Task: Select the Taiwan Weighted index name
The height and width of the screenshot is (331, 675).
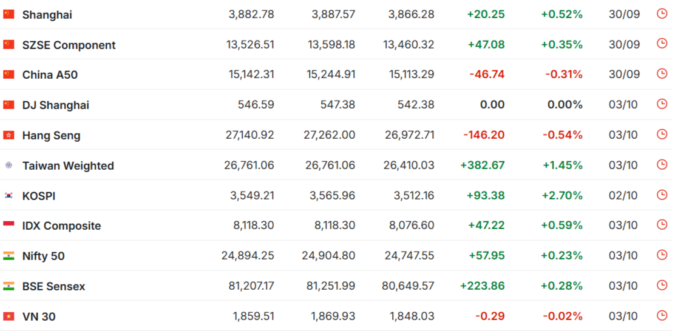Action: tap(68, 165)
